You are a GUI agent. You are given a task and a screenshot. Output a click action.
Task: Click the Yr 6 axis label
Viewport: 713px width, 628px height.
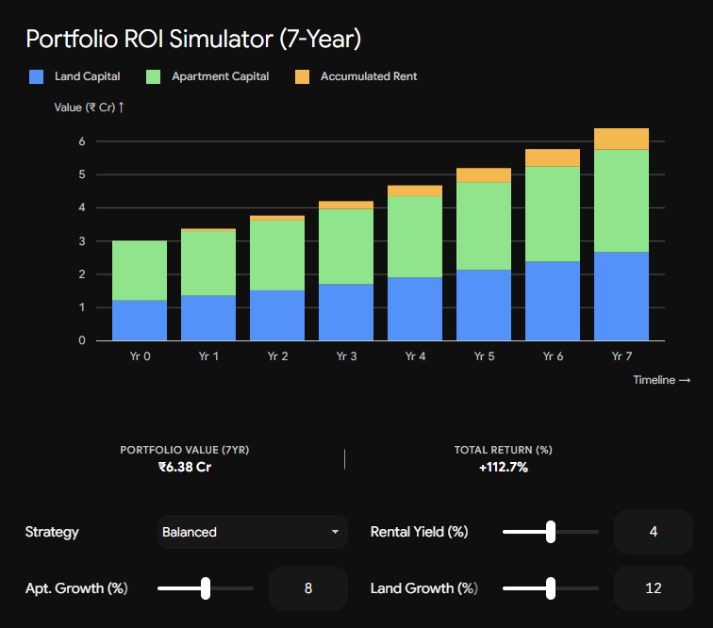(x=553, y=356)
